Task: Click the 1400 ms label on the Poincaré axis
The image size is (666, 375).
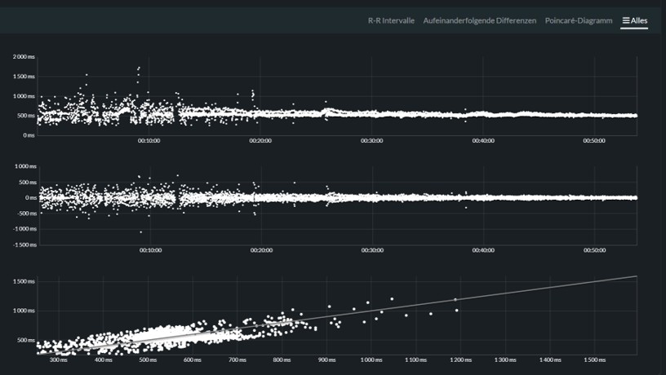Action: [550, 360]
